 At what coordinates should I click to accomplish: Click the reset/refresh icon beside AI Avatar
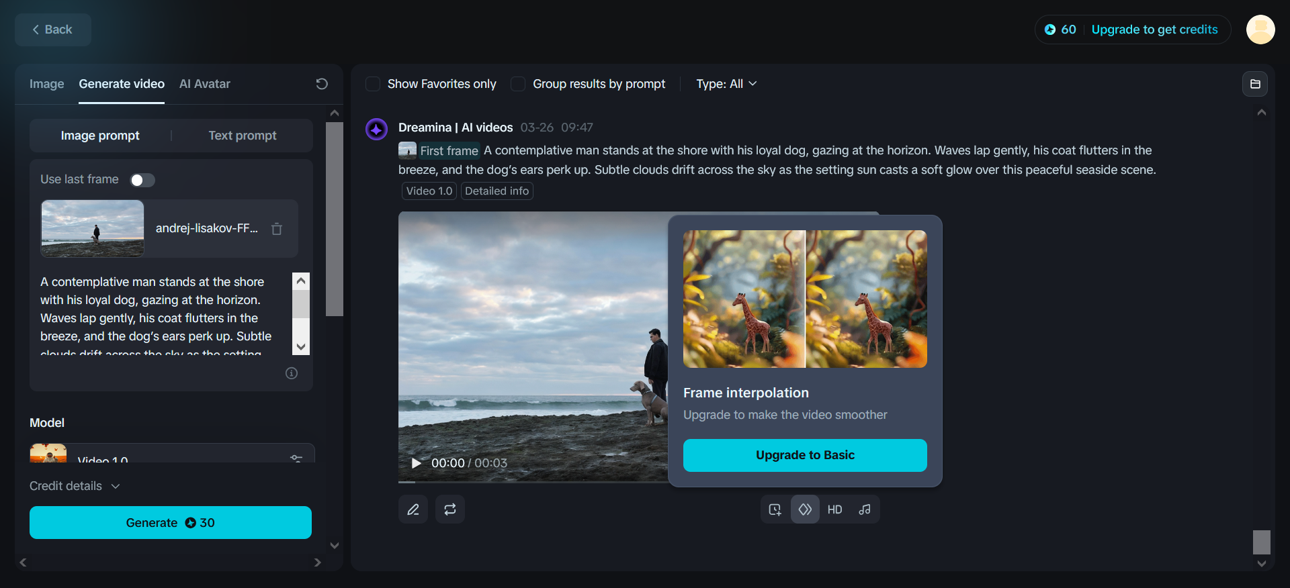tap(322, 84)
